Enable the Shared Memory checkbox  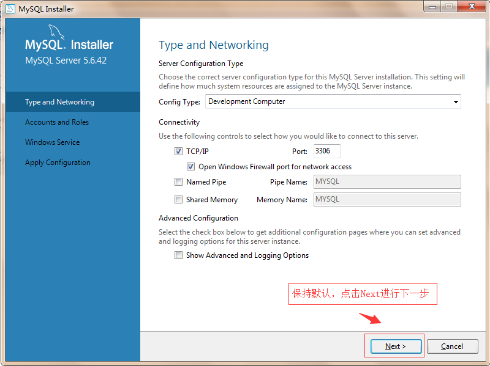tap(178, 200)
